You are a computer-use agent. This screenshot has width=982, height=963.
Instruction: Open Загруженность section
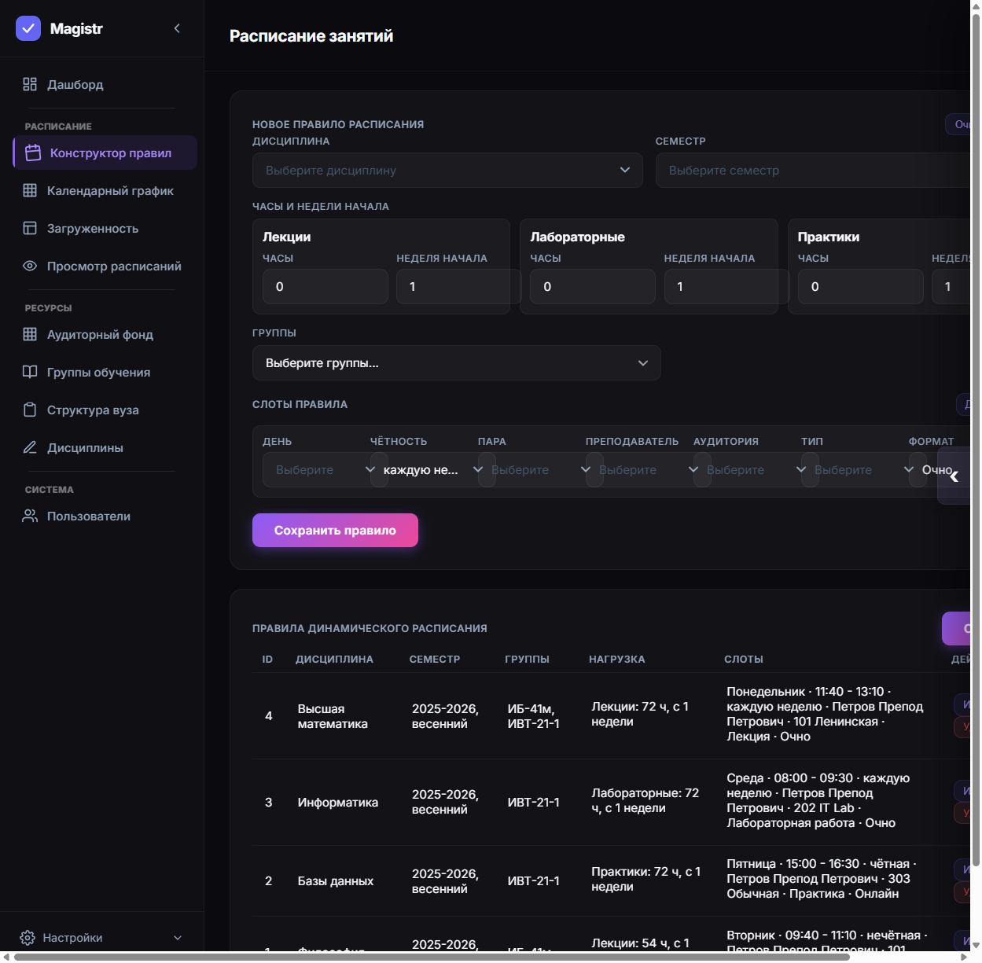pyautogui.click(x=105, y=228)
